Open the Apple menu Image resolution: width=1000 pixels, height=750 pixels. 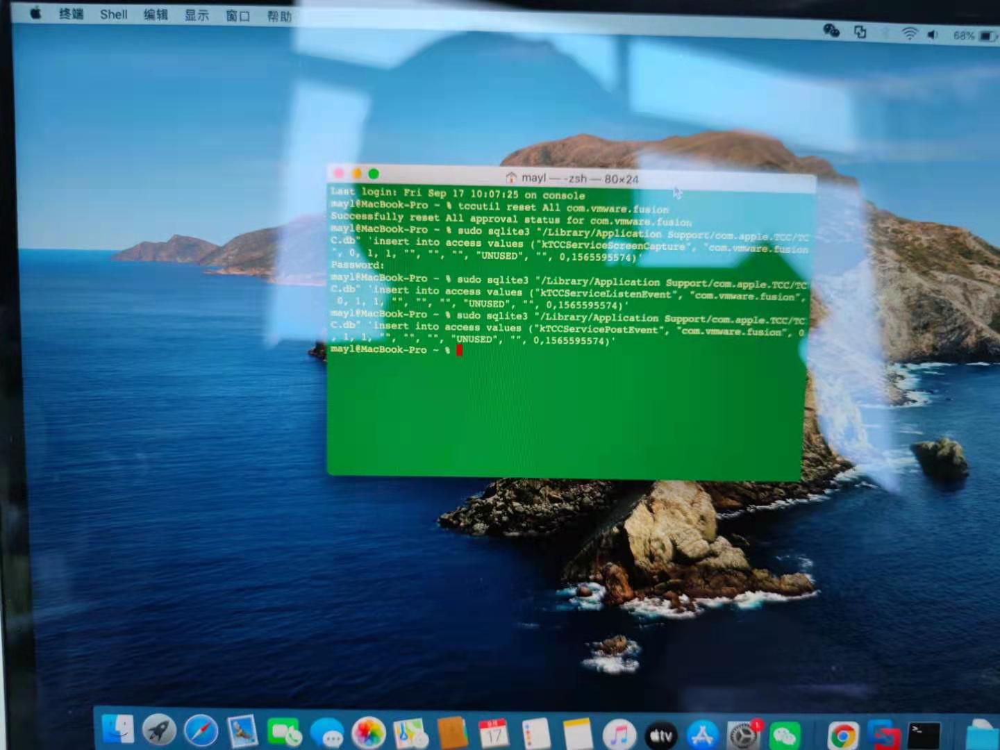[35, 12]
